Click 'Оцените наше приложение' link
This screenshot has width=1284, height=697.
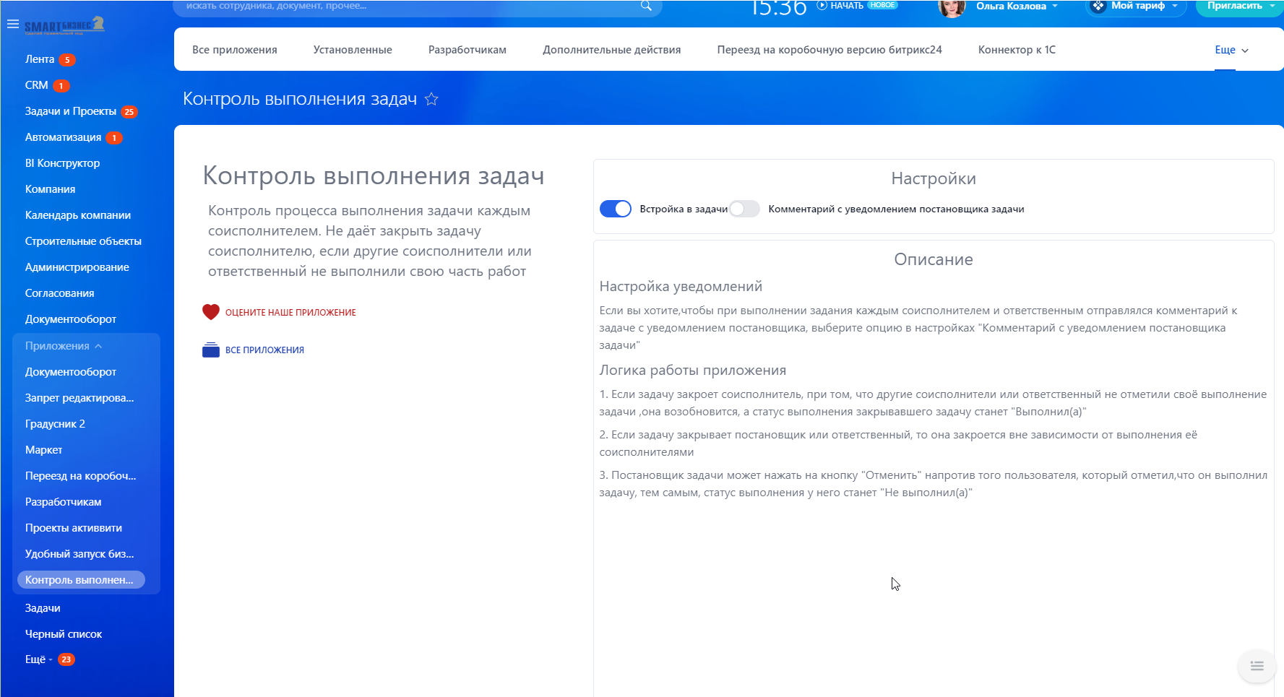290,313
